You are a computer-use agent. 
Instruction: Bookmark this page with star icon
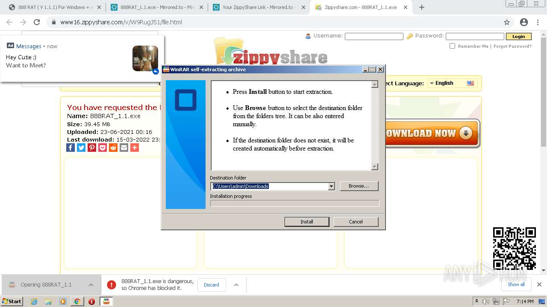point(507,22)
